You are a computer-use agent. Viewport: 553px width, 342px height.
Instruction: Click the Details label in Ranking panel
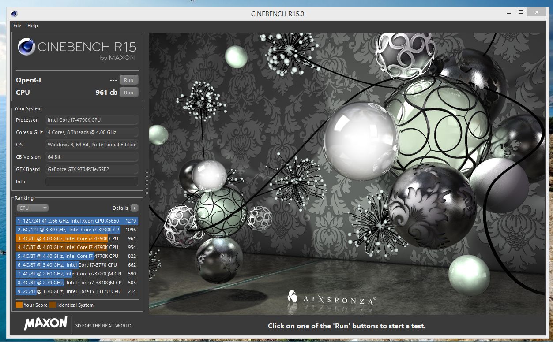[120, 208]
